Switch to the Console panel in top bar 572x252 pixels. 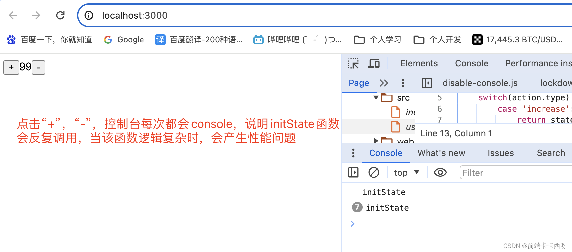472,63
